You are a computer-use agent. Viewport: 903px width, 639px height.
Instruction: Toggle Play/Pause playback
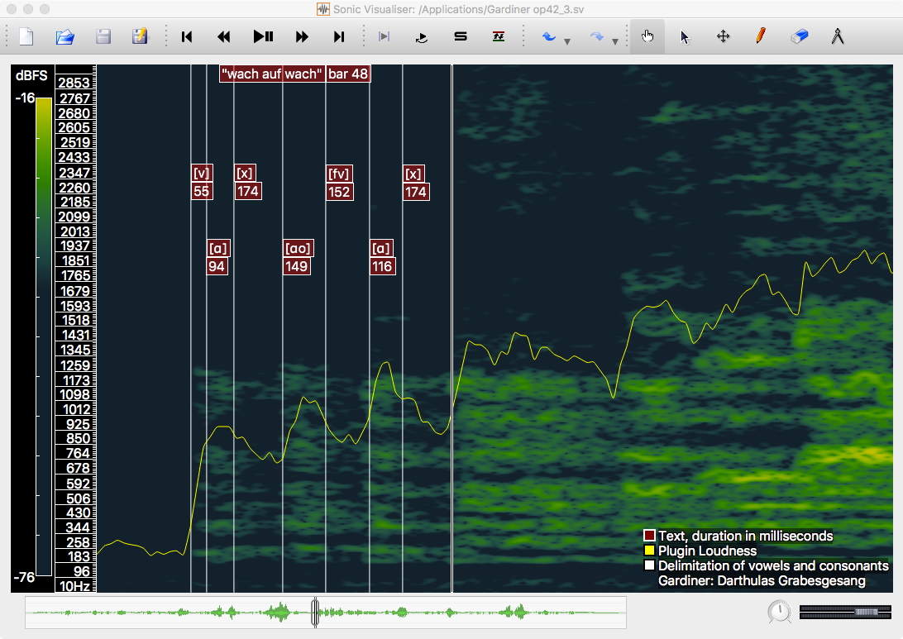point(263,37)
